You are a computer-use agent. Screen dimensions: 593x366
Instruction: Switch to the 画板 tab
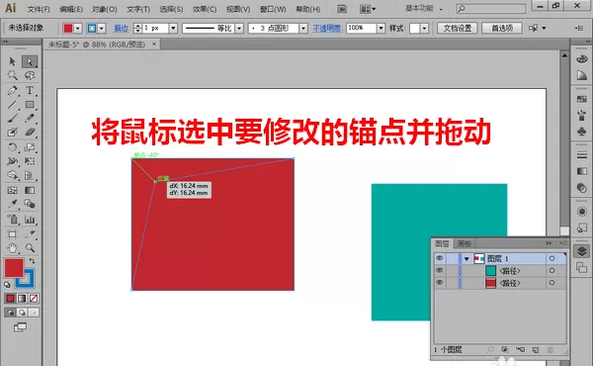click(x=465, y=243)
